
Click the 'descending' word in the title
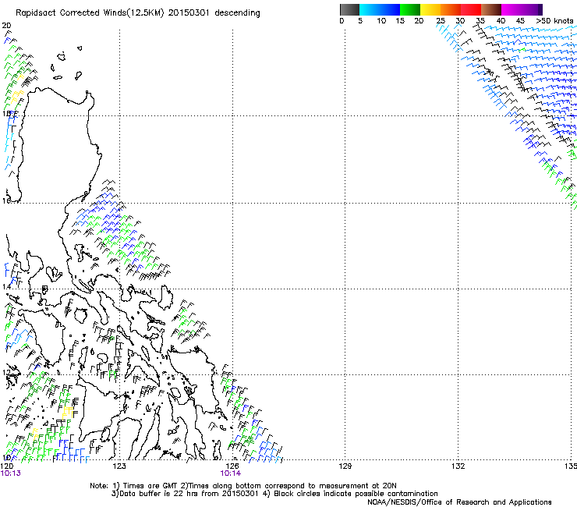point(237,13)
